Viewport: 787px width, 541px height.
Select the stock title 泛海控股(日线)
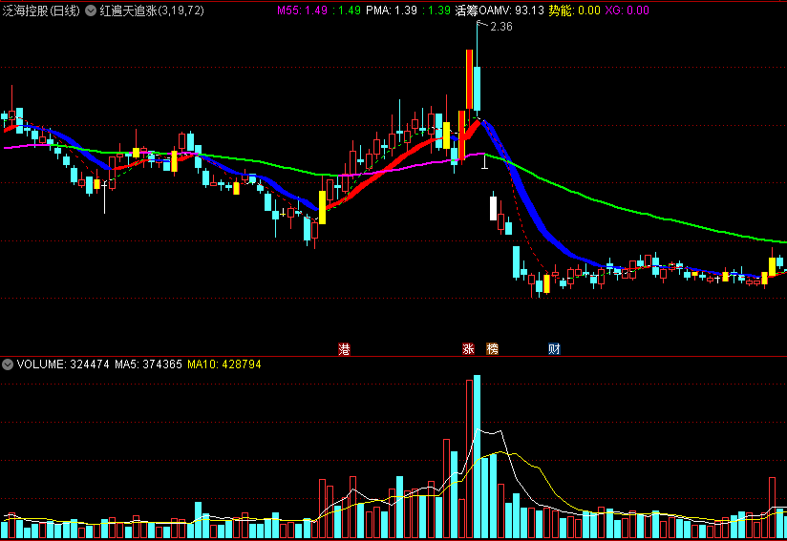pos(41,10)
